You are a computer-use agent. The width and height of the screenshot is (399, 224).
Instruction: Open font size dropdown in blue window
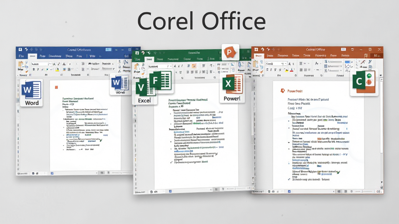pyautogui.click(x=50, y=64)
